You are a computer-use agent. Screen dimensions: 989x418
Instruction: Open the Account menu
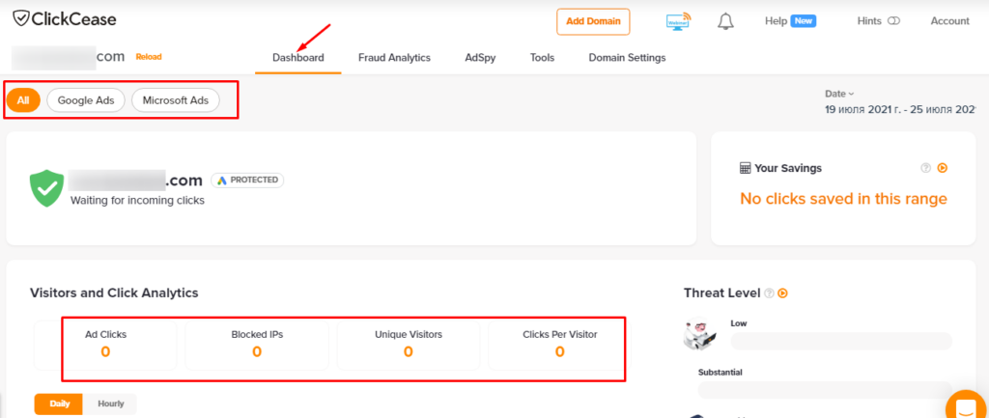coord(950,21)
